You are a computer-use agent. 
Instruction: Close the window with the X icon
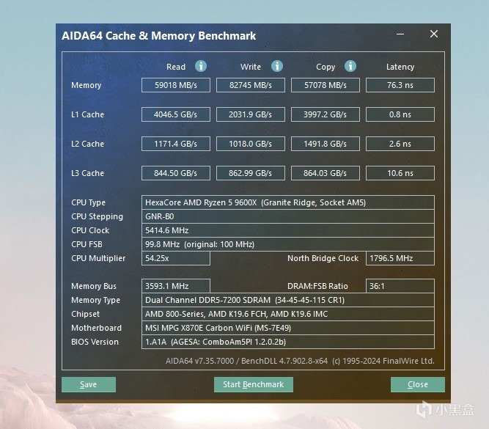[434, 34]
